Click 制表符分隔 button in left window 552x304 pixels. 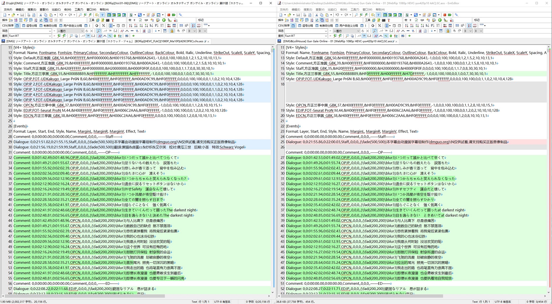click(48, 26)
